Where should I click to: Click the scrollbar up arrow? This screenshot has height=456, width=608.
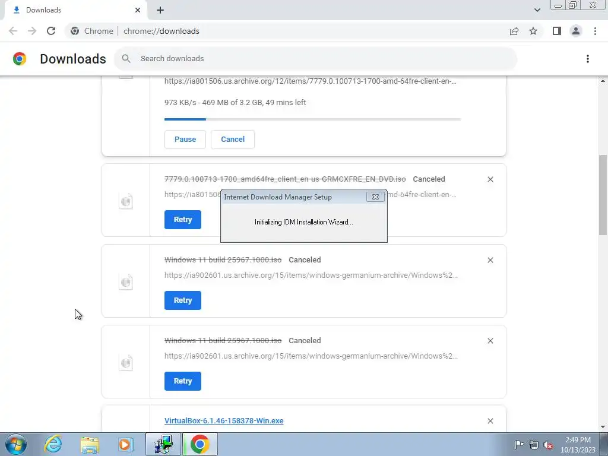603,81
